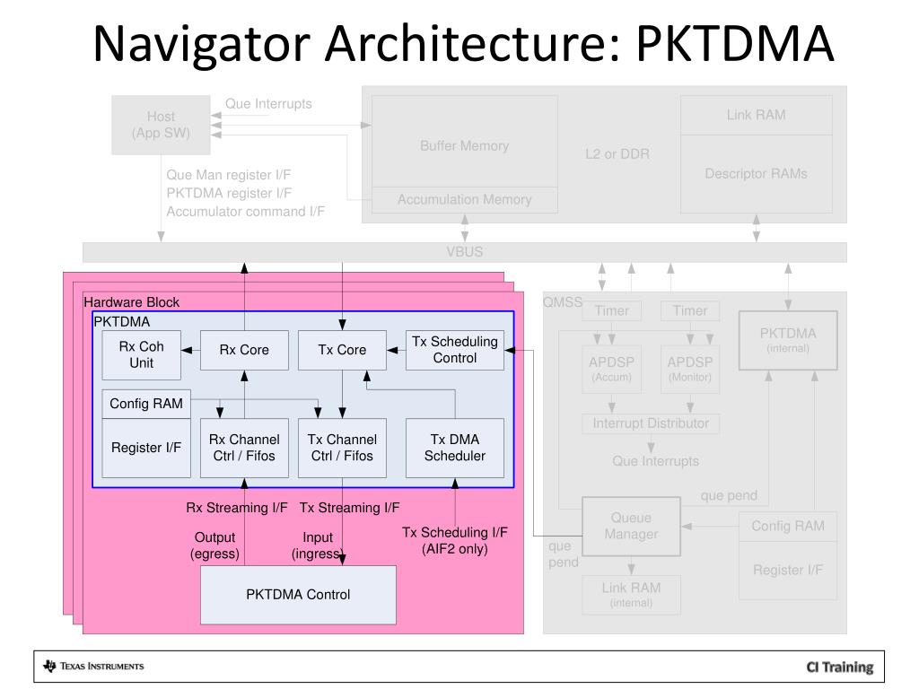Select the Rx Core block
Viewport: 919px width, 689px height.
pos(244,350)
